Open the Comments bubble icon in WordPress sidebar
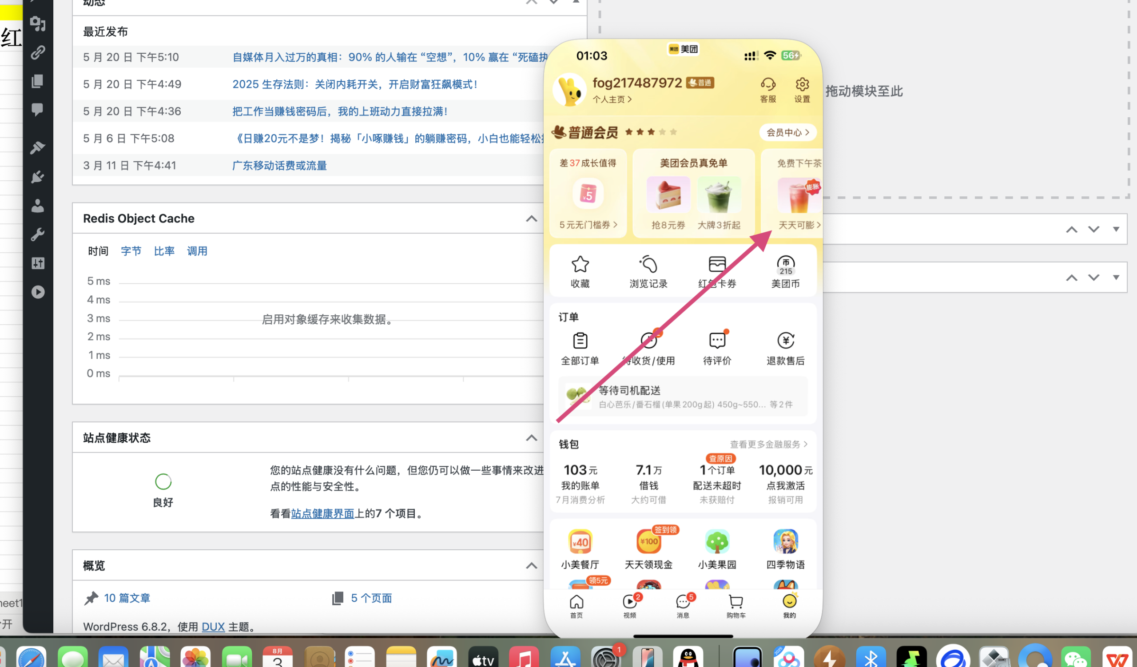Image resolution: width=1137 pixels, height=667 pixels. (x=38, y=110)
